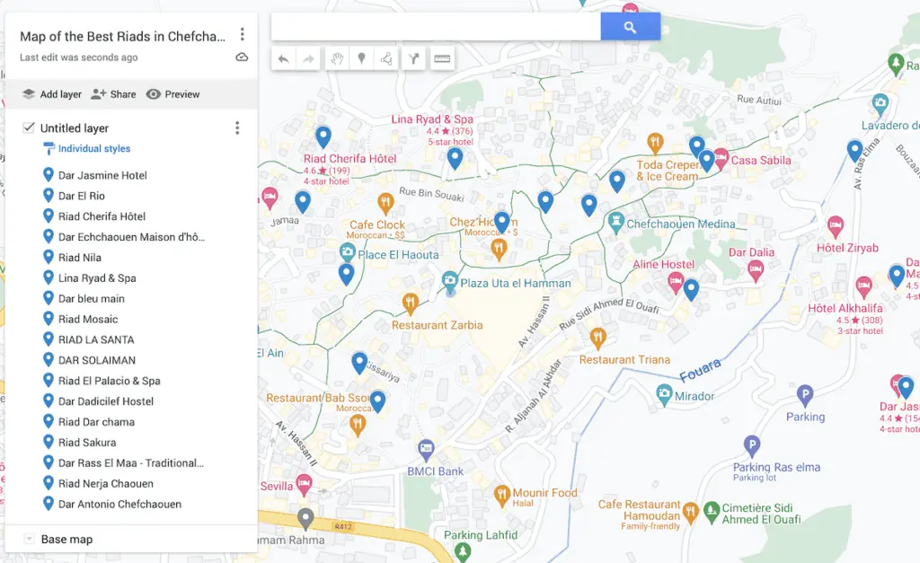This screenshot has width=920, height=563.
Task: Click the Redo arrow in toolbar
Action: (308, 58)
